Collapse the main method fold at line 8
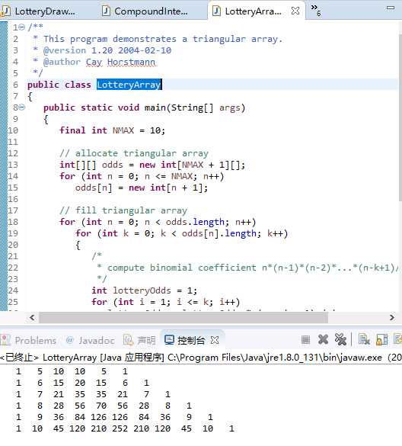402x446 pixels. pos(22,107)
